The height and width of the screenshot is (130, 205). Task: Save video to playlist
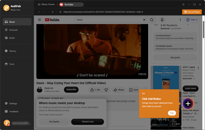pyautogui.click(x=134, y=90)
